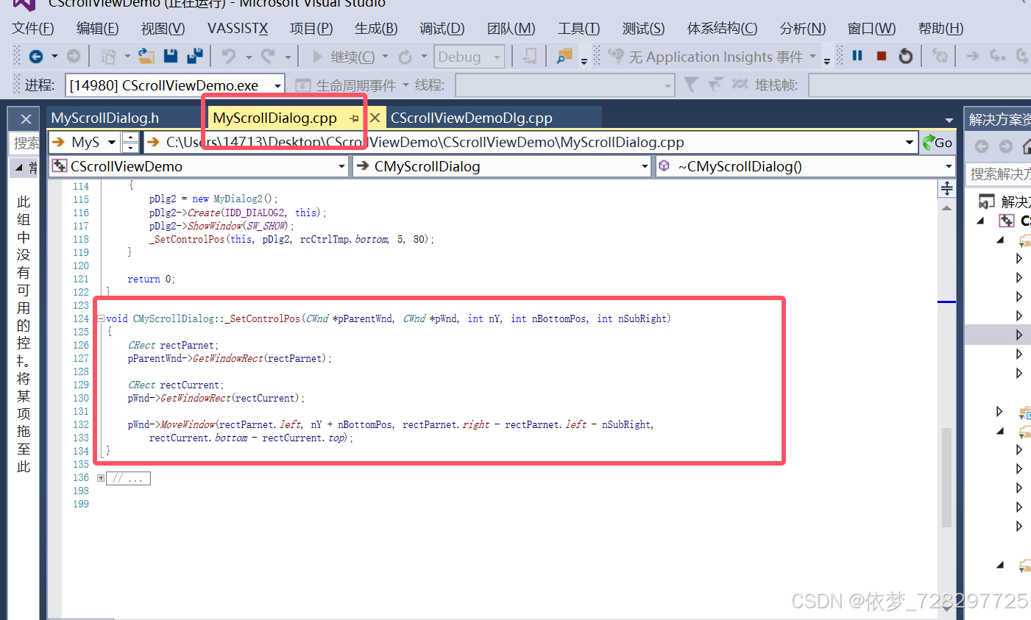Click the Undo arrow icon
The image size is (1031, 620).
coord(229,57)
